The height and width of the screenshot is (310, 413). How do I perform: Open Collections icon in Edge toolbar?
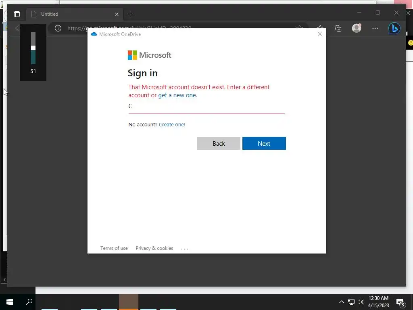(338, 28)
